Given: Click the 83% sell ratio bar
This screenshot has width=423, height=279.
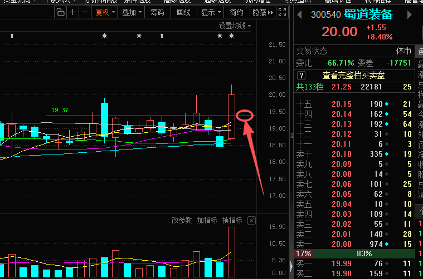Looking at the screenshot, I should 364,253.
